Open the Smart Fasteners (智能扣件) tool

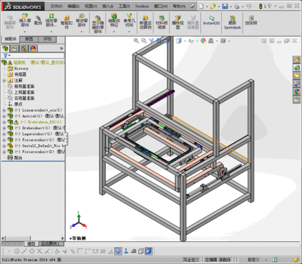(x=66, y=22)
